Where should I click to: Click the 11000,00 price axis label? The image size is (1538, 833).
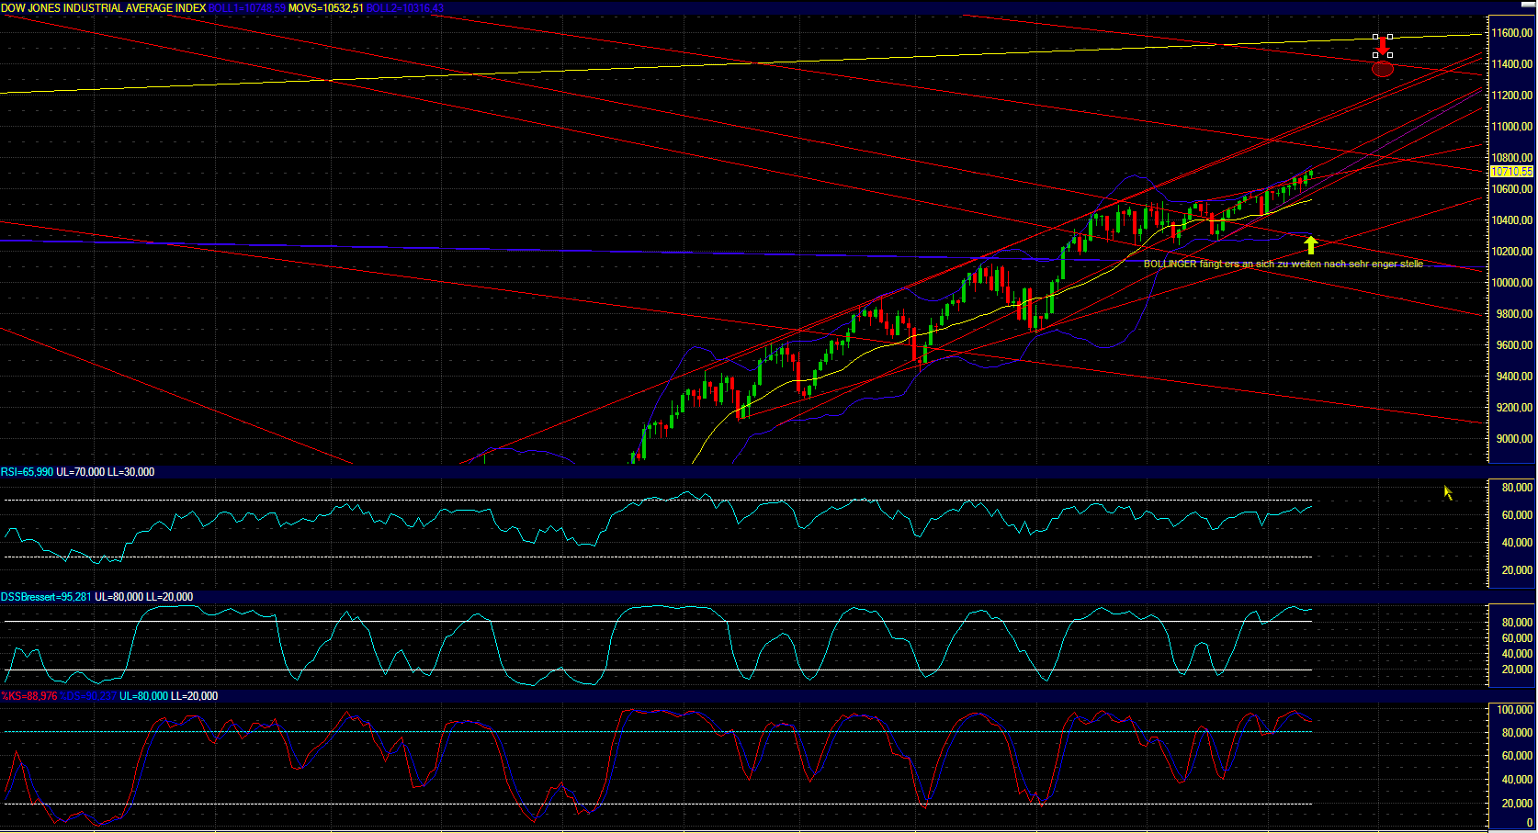coord(1512,127)
